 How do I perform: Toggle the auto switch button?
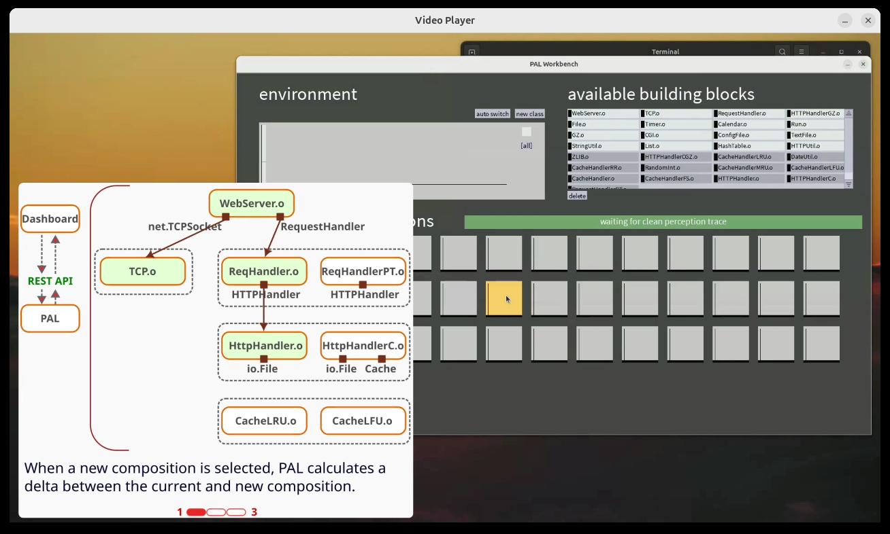(x=492, y=114)
